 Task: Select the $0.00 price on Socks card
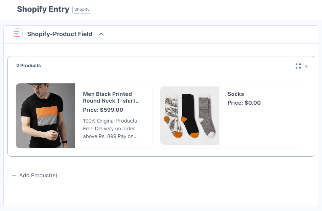244,103
